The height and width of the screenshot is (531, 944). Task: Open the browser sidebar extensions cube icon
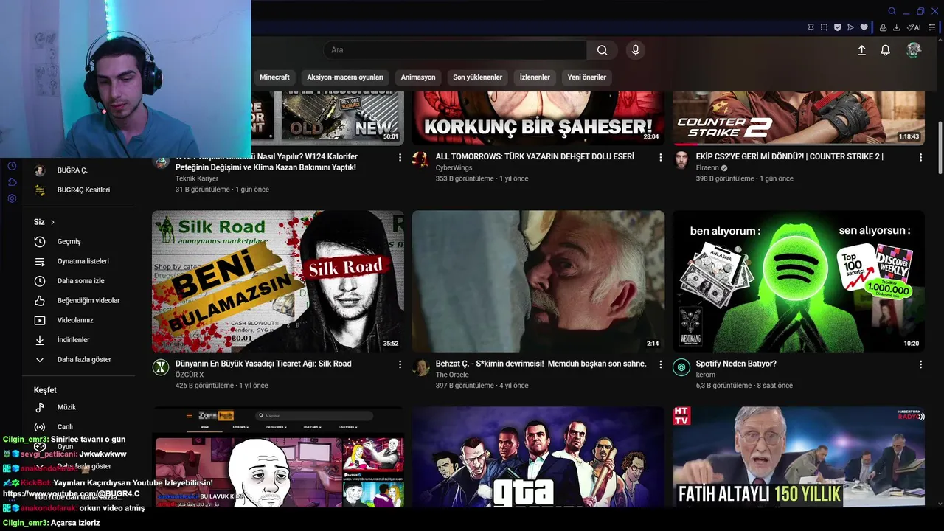[x=12, y=182]
